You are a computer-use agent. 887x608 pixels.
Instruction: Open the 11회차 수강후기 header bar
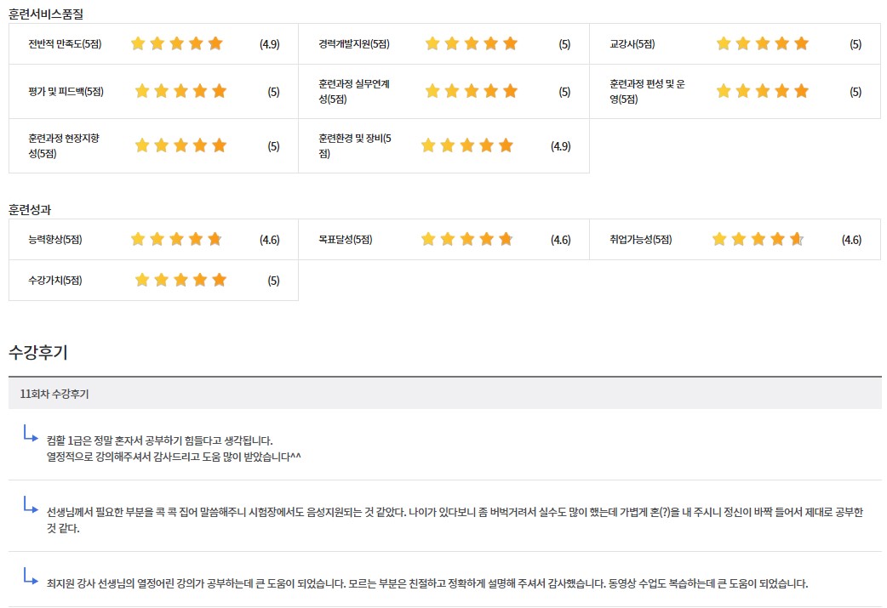(444, 395)
